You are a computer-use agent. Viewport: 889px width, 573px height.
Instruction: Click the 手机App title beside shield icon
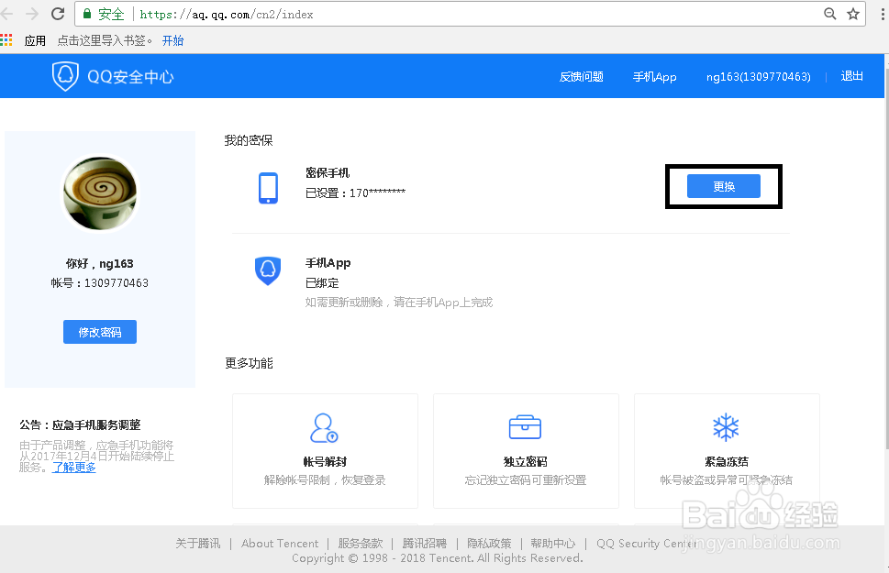tap(328, 263)
